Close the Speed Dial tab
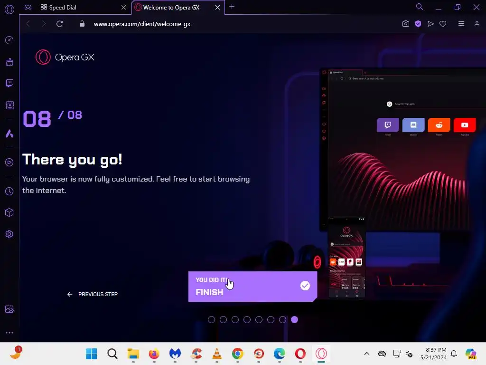Viewport: 486px width, 365px height. coord(124,8)
